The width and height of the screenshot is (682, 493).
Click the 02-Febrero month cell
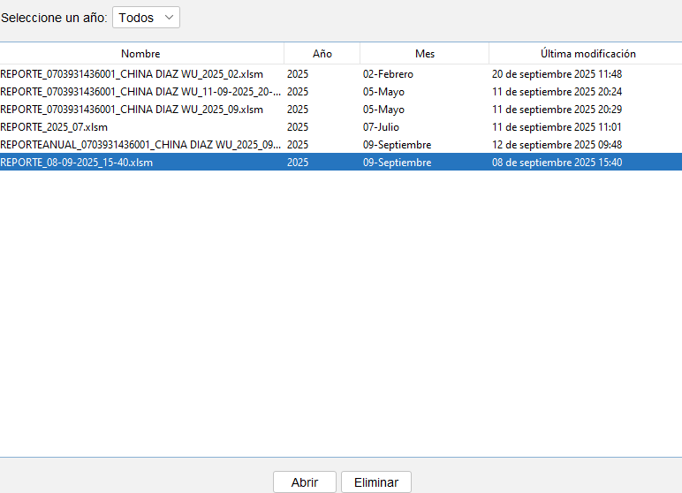(388, 74)
